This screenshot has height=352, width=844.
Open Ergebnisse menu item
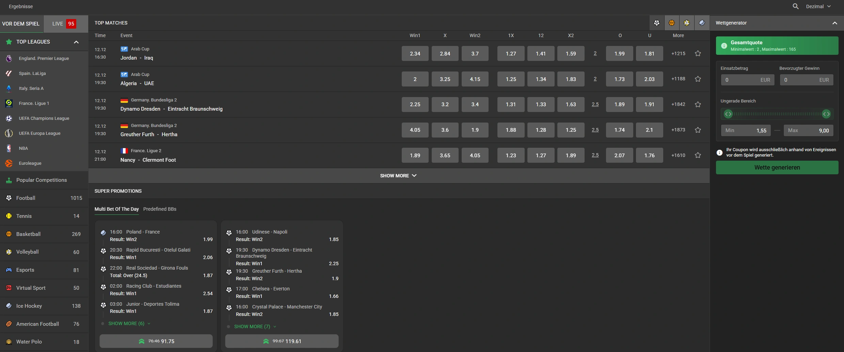21,6
